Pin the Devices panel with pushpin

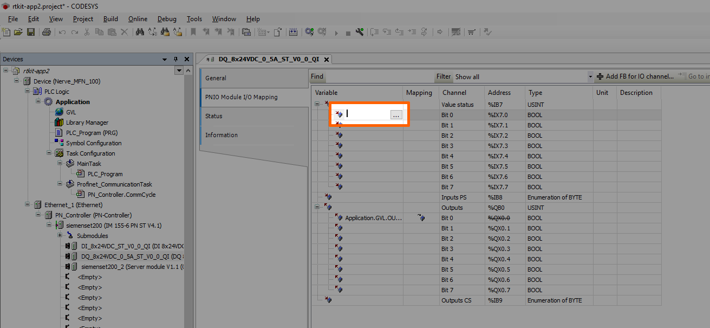pos(175,59)
